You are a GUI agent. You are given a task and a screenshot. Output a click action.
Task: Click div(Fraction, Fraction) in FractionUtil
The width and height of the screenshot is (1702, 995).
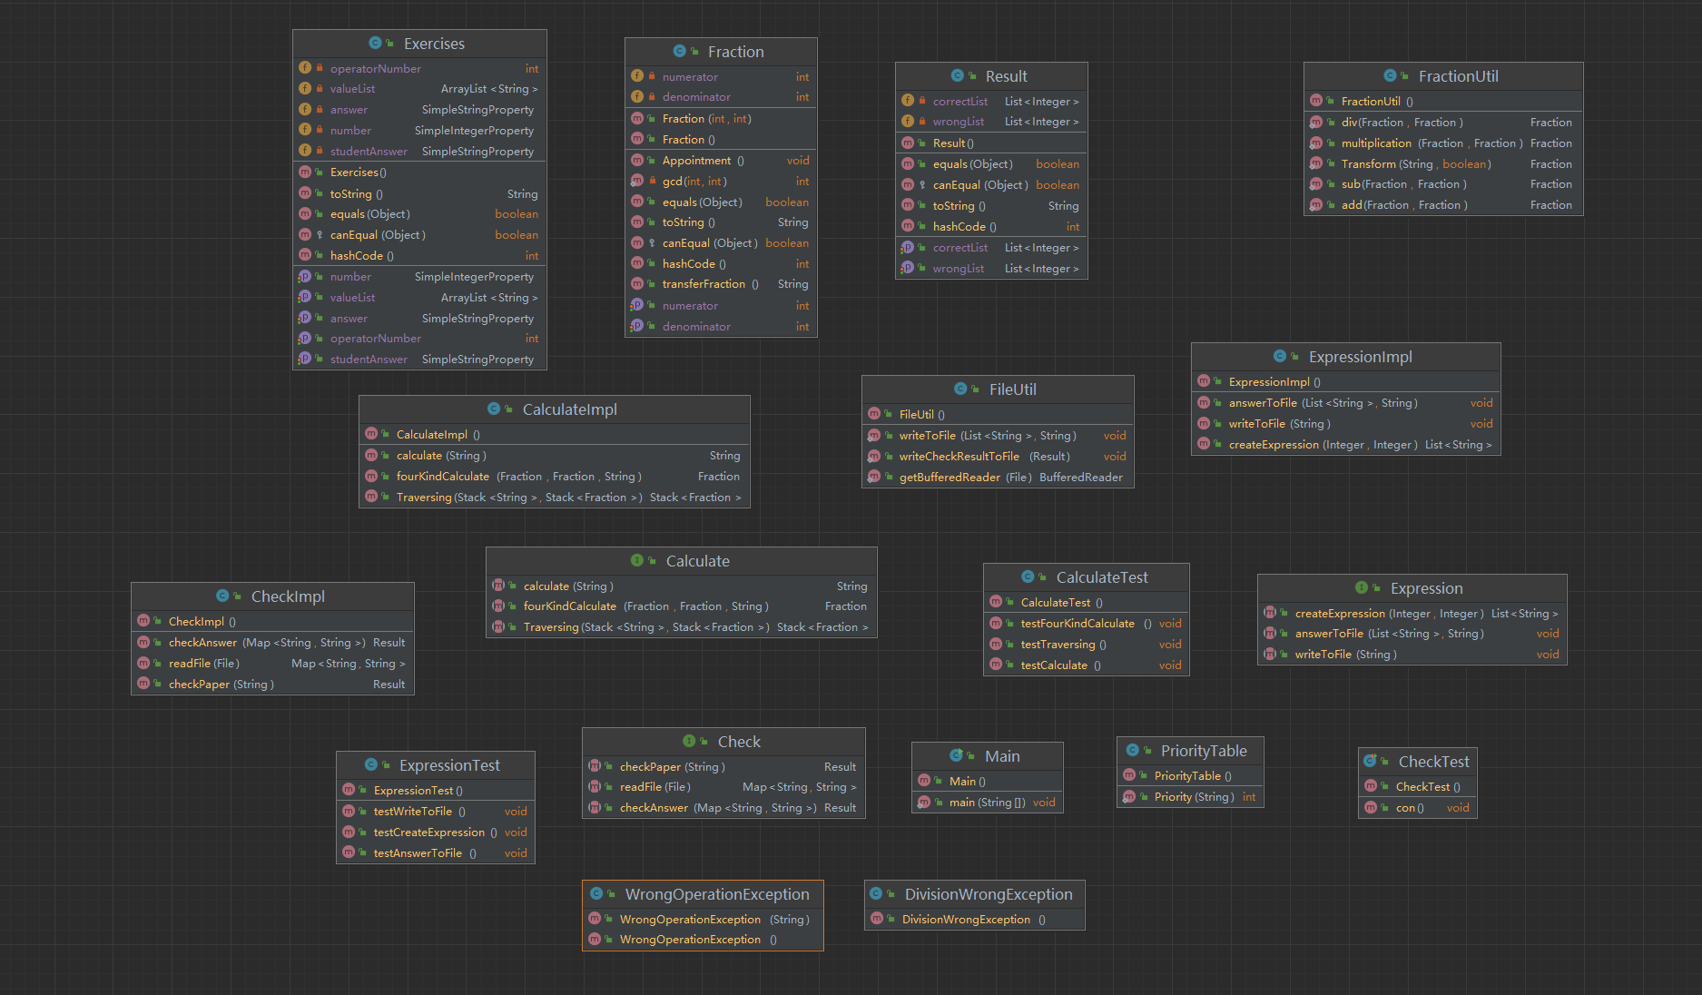pyautogui.click(x=1443, y=123)
